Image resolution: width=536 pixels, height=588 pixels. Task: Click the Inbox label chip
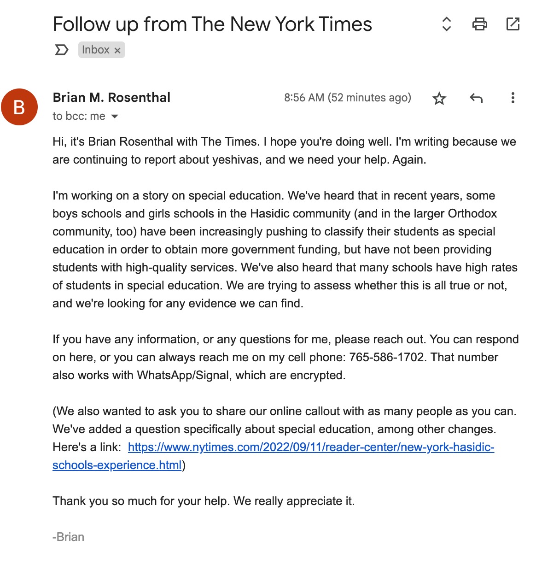pyautogui.click(x=96, y=50)
